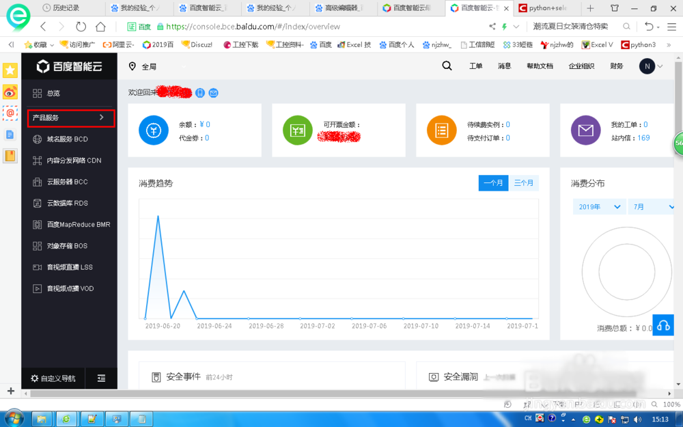The width and height of the screenshot is (683, 427).
Task: Click the console search magnifier icon
Action: (447, 66)
